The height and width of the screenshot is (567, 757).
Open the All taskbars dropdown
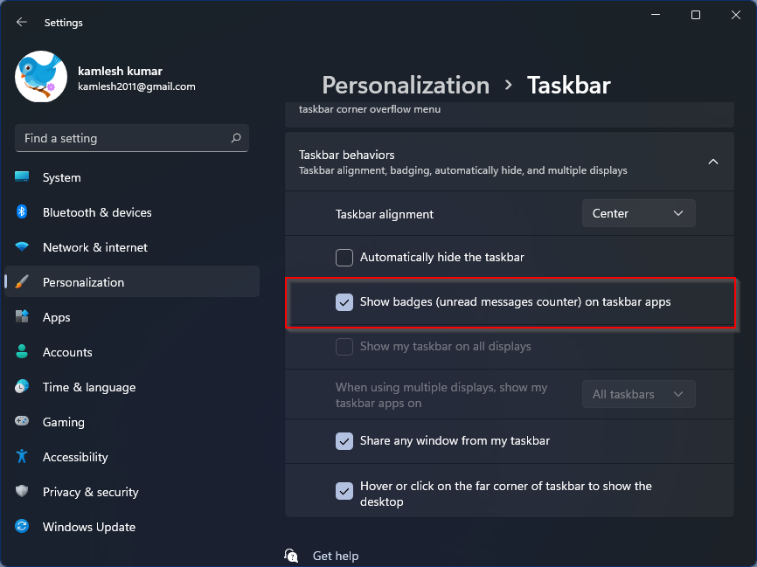point(638,394)
